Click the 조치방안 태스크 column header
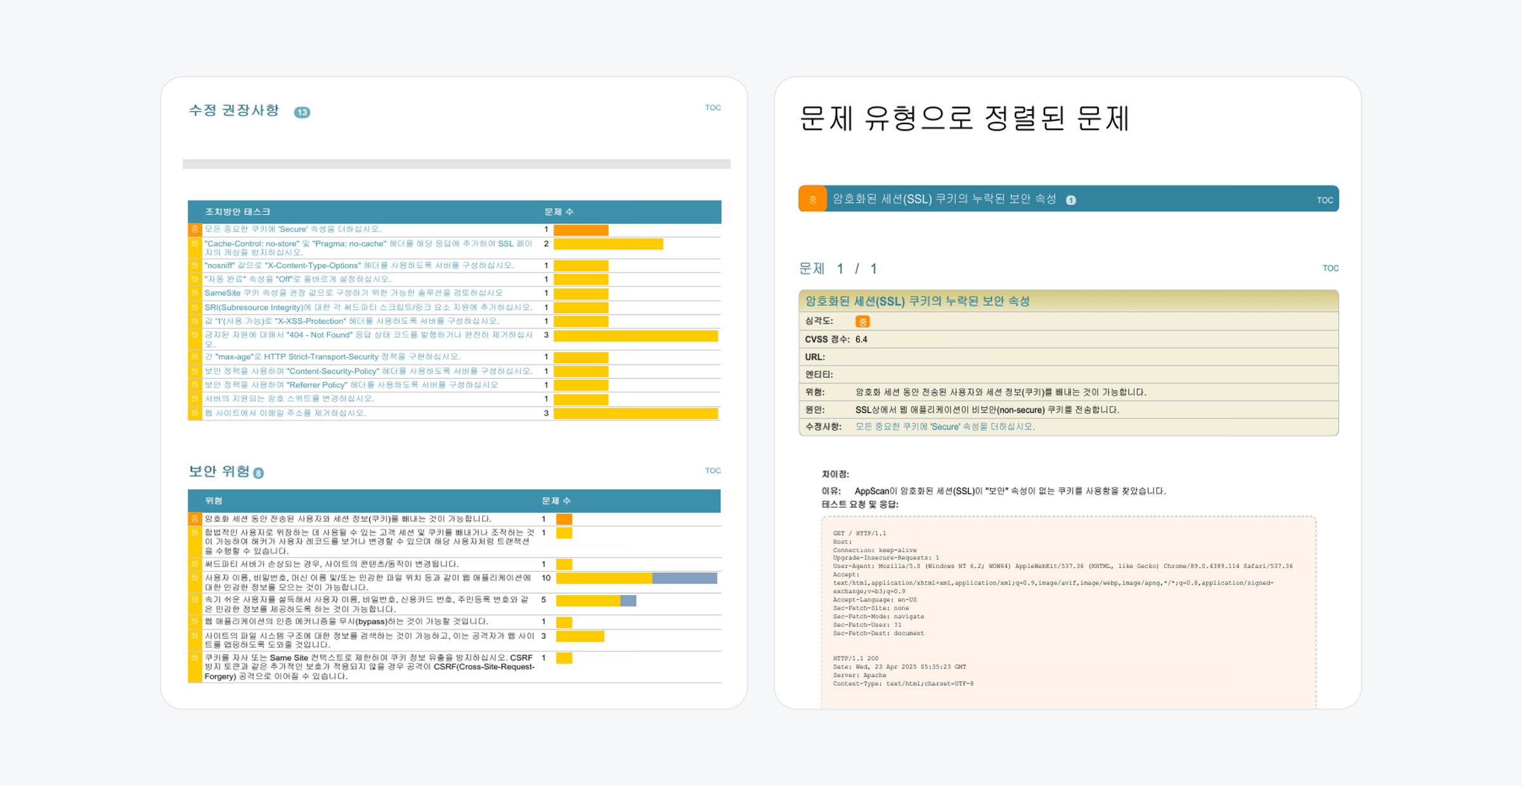This screenshot has height=786, width=1522. (x=237, y=212)
